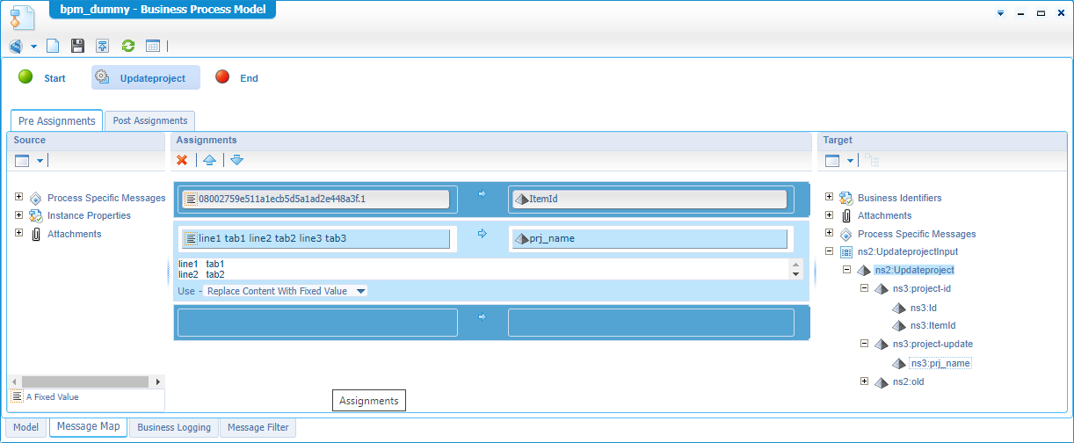Open the Source panel view dropdown arrow

[40, 161]
